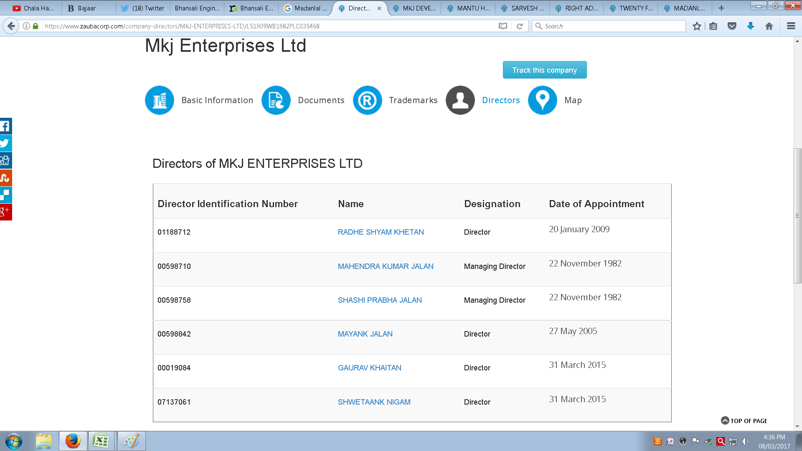Click the Google Plus share icon

5,212
